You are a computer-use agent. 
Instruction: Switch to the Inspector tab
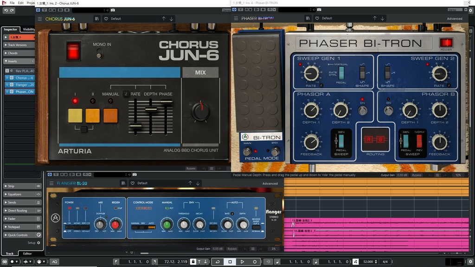pyautogui.click(x=11, y=29)
